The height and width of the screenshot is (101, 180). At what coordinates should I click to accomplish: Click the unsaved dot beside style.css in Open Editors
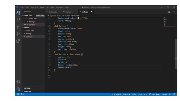25,25
